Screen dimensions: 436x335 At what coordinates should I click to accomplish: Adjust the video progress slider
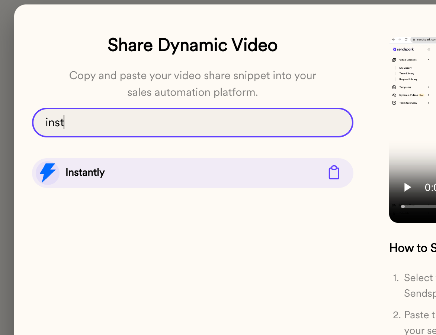pos(419,206)
